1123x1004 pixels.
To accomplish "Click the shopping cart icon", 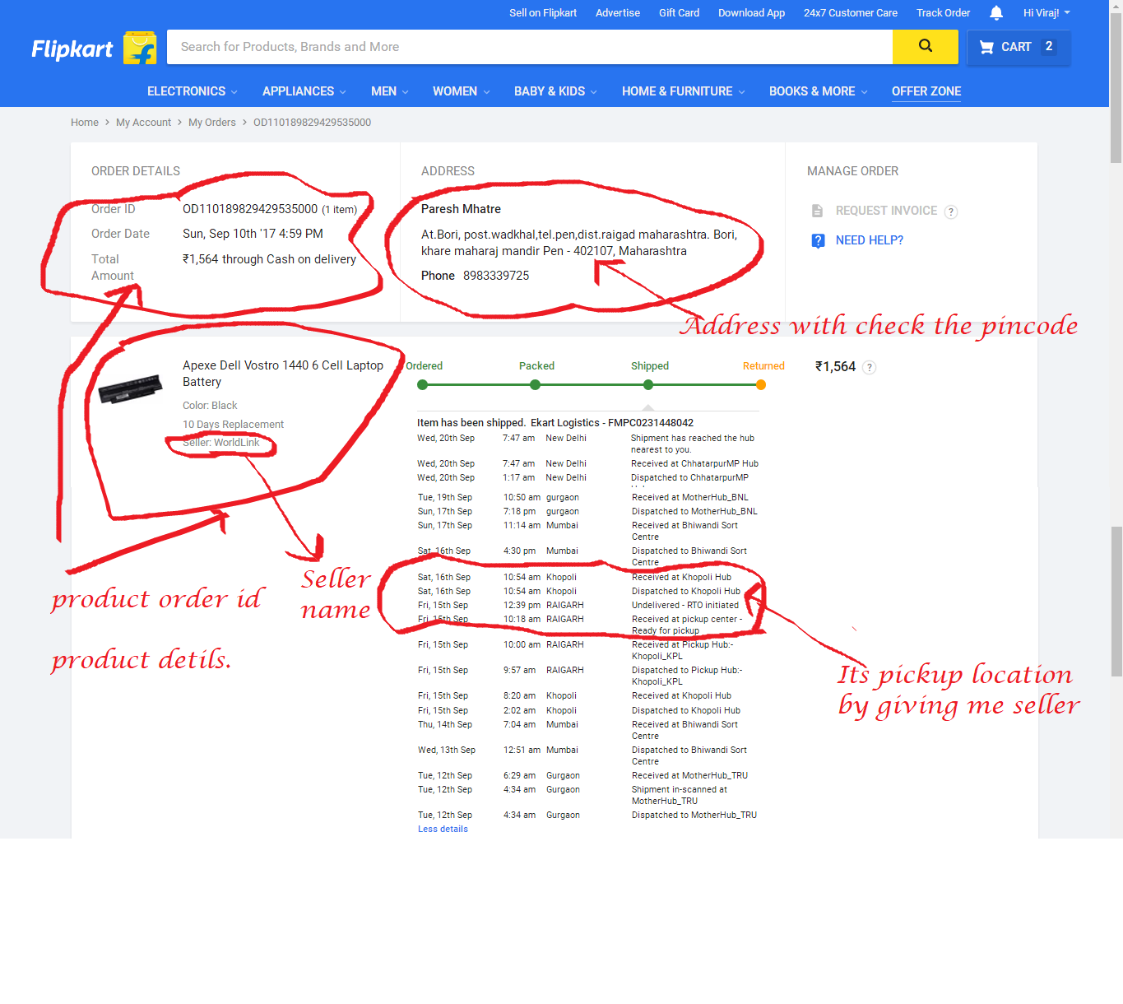I will [x=986, y=48].
